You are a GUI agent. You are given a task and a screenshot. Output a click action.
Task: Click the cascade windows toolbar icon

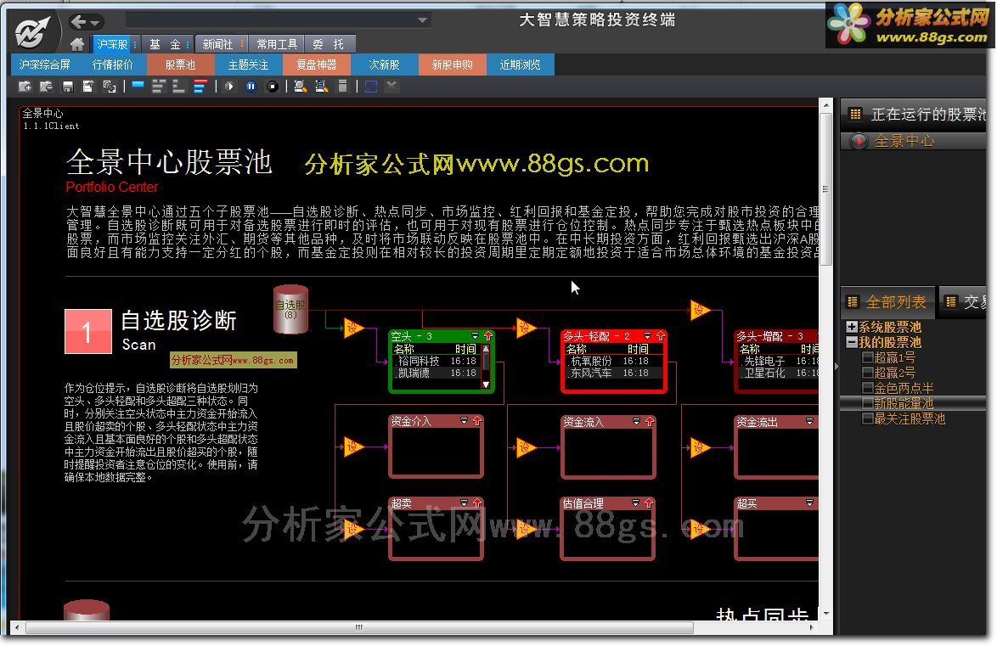110,87
